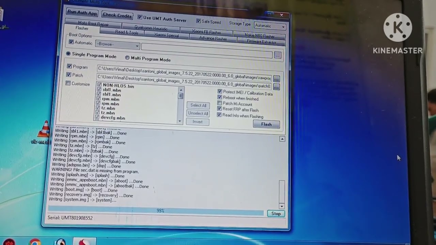Toggle Reset FRP after Flash
436x245 pixels.
[x=219, y=109]
